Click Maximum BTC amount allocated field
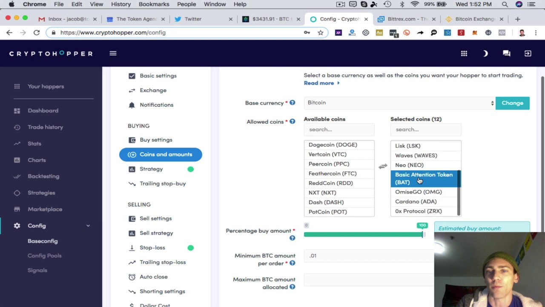Image resolution: width=545 pixels, height=307 pixels. [369, 280]
